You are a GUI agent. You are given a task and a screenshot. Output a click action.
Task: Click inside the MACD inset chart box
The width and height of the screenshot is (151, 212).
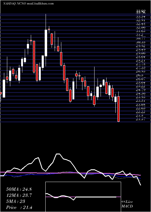[83, 197]
